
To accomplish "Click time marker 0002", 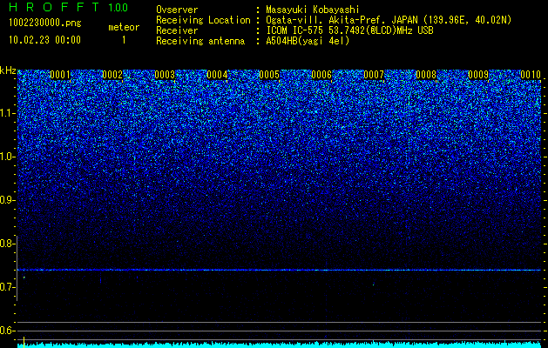I will 112,75.
